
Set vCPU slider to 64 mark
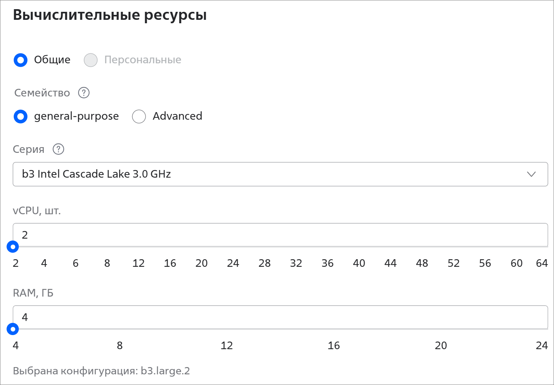pyautogui.click(x=542, y=263)
